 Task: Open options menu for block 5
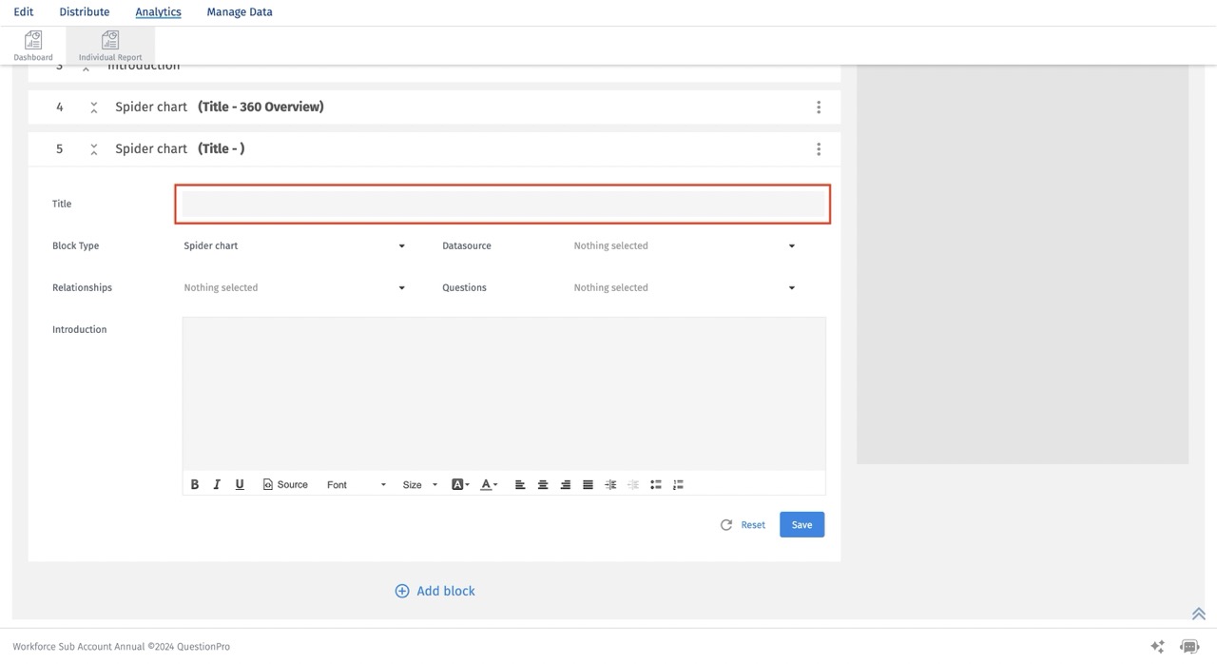pyautogui.click(x=819, y=149)
